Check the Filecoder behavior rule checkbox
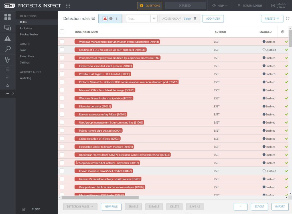This screenshot has width=292, height=214. 62,106
